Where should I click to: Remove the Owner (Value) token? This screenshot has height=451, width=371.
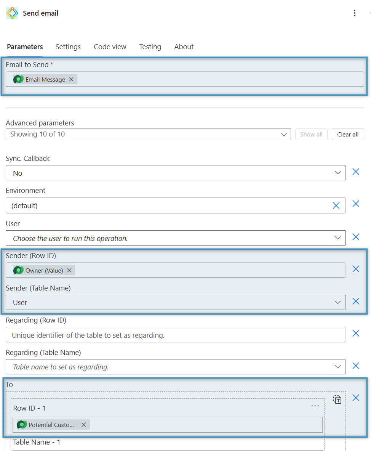pos(69,270)
